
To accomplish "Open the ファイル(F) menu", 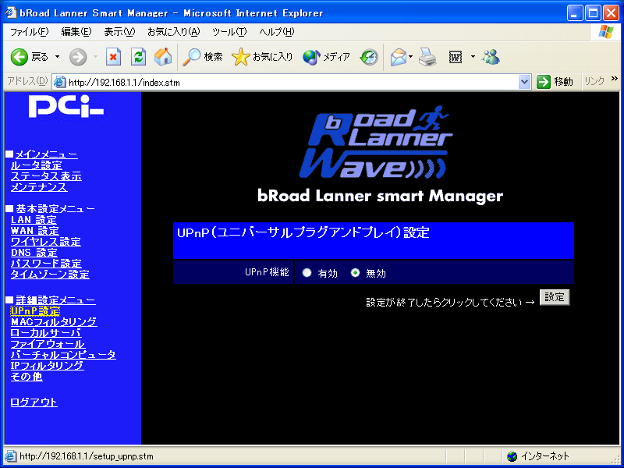I will [x=29, y=32].
